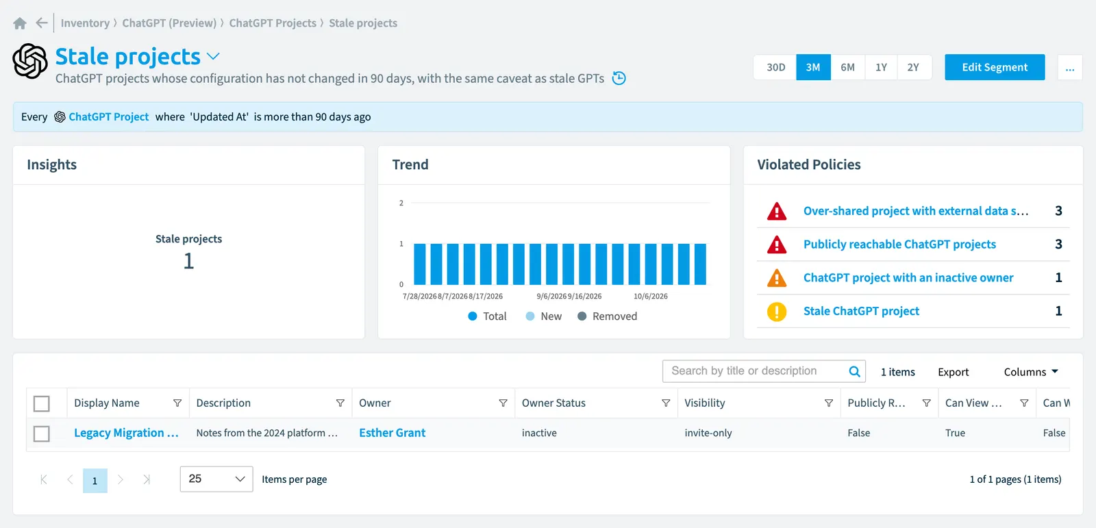Open the Publicly R... column filter icon

926,403
